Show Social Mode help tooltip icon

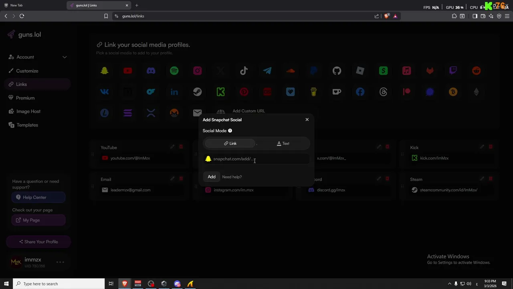coord(230,131)
